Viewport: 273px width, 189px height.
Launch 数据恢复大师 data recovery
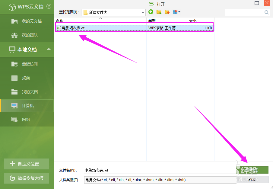(x=27, y=178)
